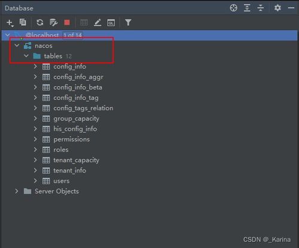Expand the config_info table chevron
The width and height of the screenshot is (299, 248).
coord(35,66)
